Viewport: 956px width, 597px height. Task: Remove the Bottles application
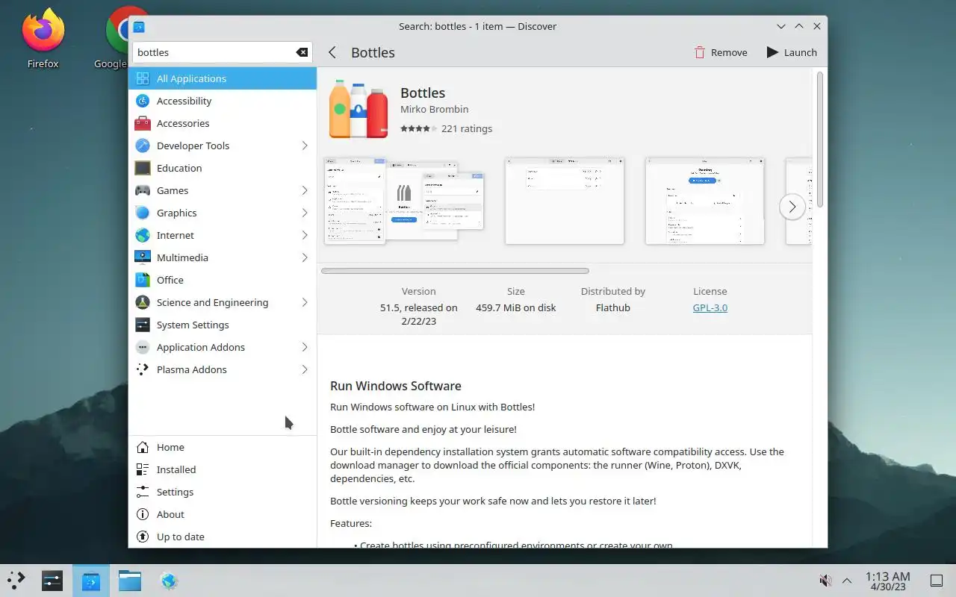(x=720, y=52)
